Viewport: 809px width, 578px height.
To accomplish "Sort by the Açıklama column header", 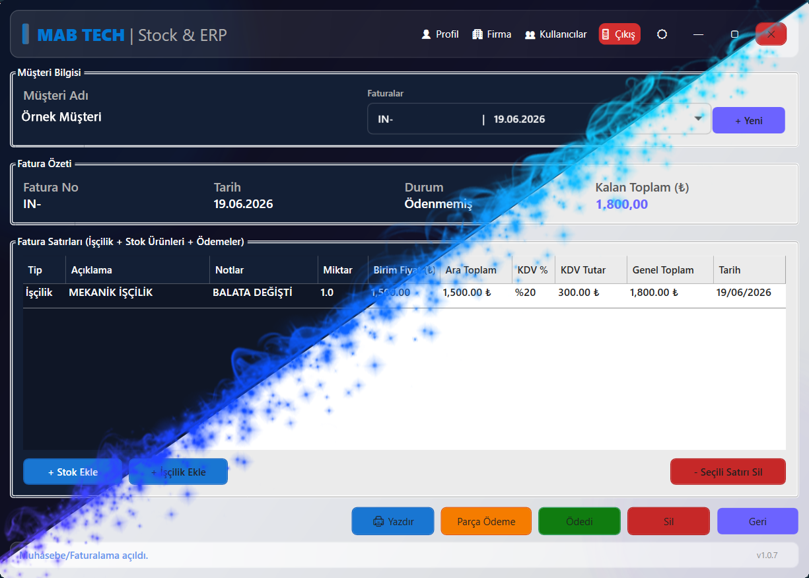I will click(137, 270).
